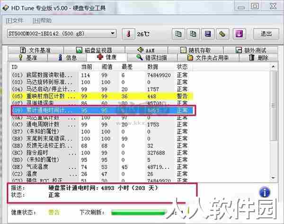Select row (0C) 通电周期计数
The width and height of the screenshot is (284, 224).
click(101, 124)
